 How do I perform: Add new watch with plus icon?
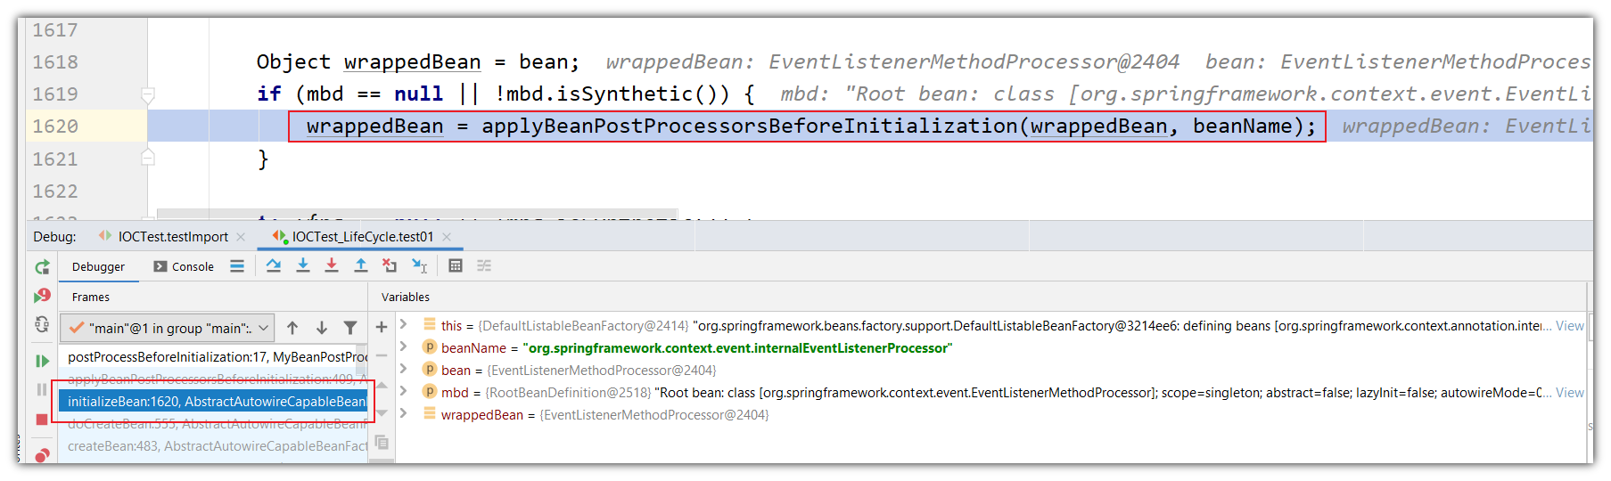(x=382, y=327)
